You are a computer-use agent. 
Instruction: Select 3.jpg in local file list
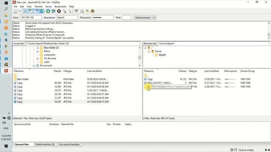(x=61, y=90)
